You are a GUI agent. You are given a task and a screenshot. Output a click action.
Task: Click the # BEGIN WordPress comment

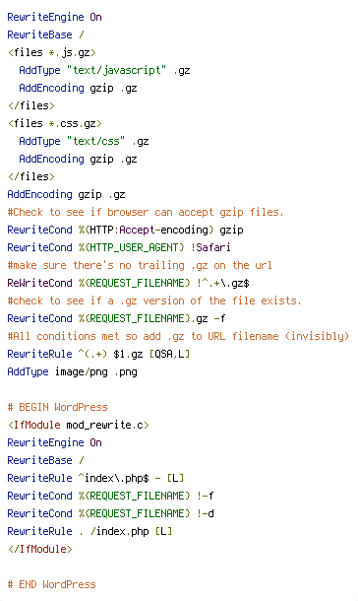click(57, 407)
